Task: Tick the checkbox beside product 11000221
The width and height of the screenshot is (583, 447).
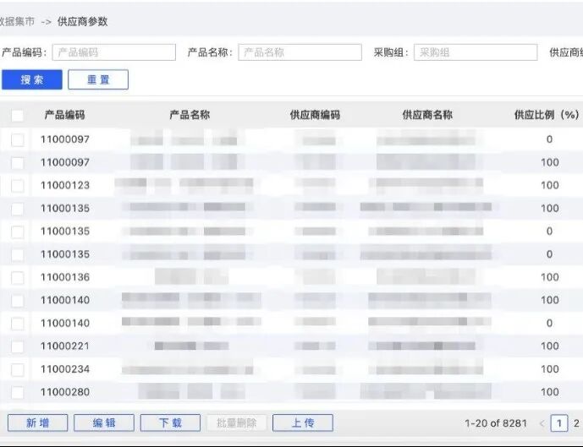Action: pos(18,346)
